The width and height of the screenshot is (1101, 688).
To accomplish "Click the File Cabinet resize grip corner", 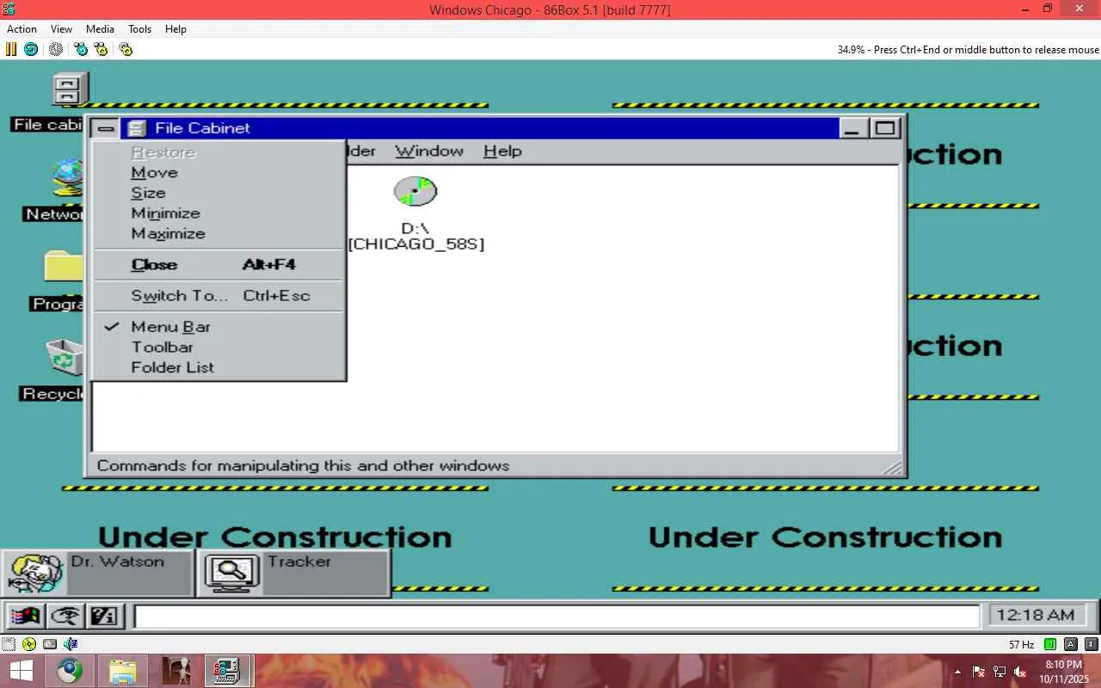I will point(892,467).
